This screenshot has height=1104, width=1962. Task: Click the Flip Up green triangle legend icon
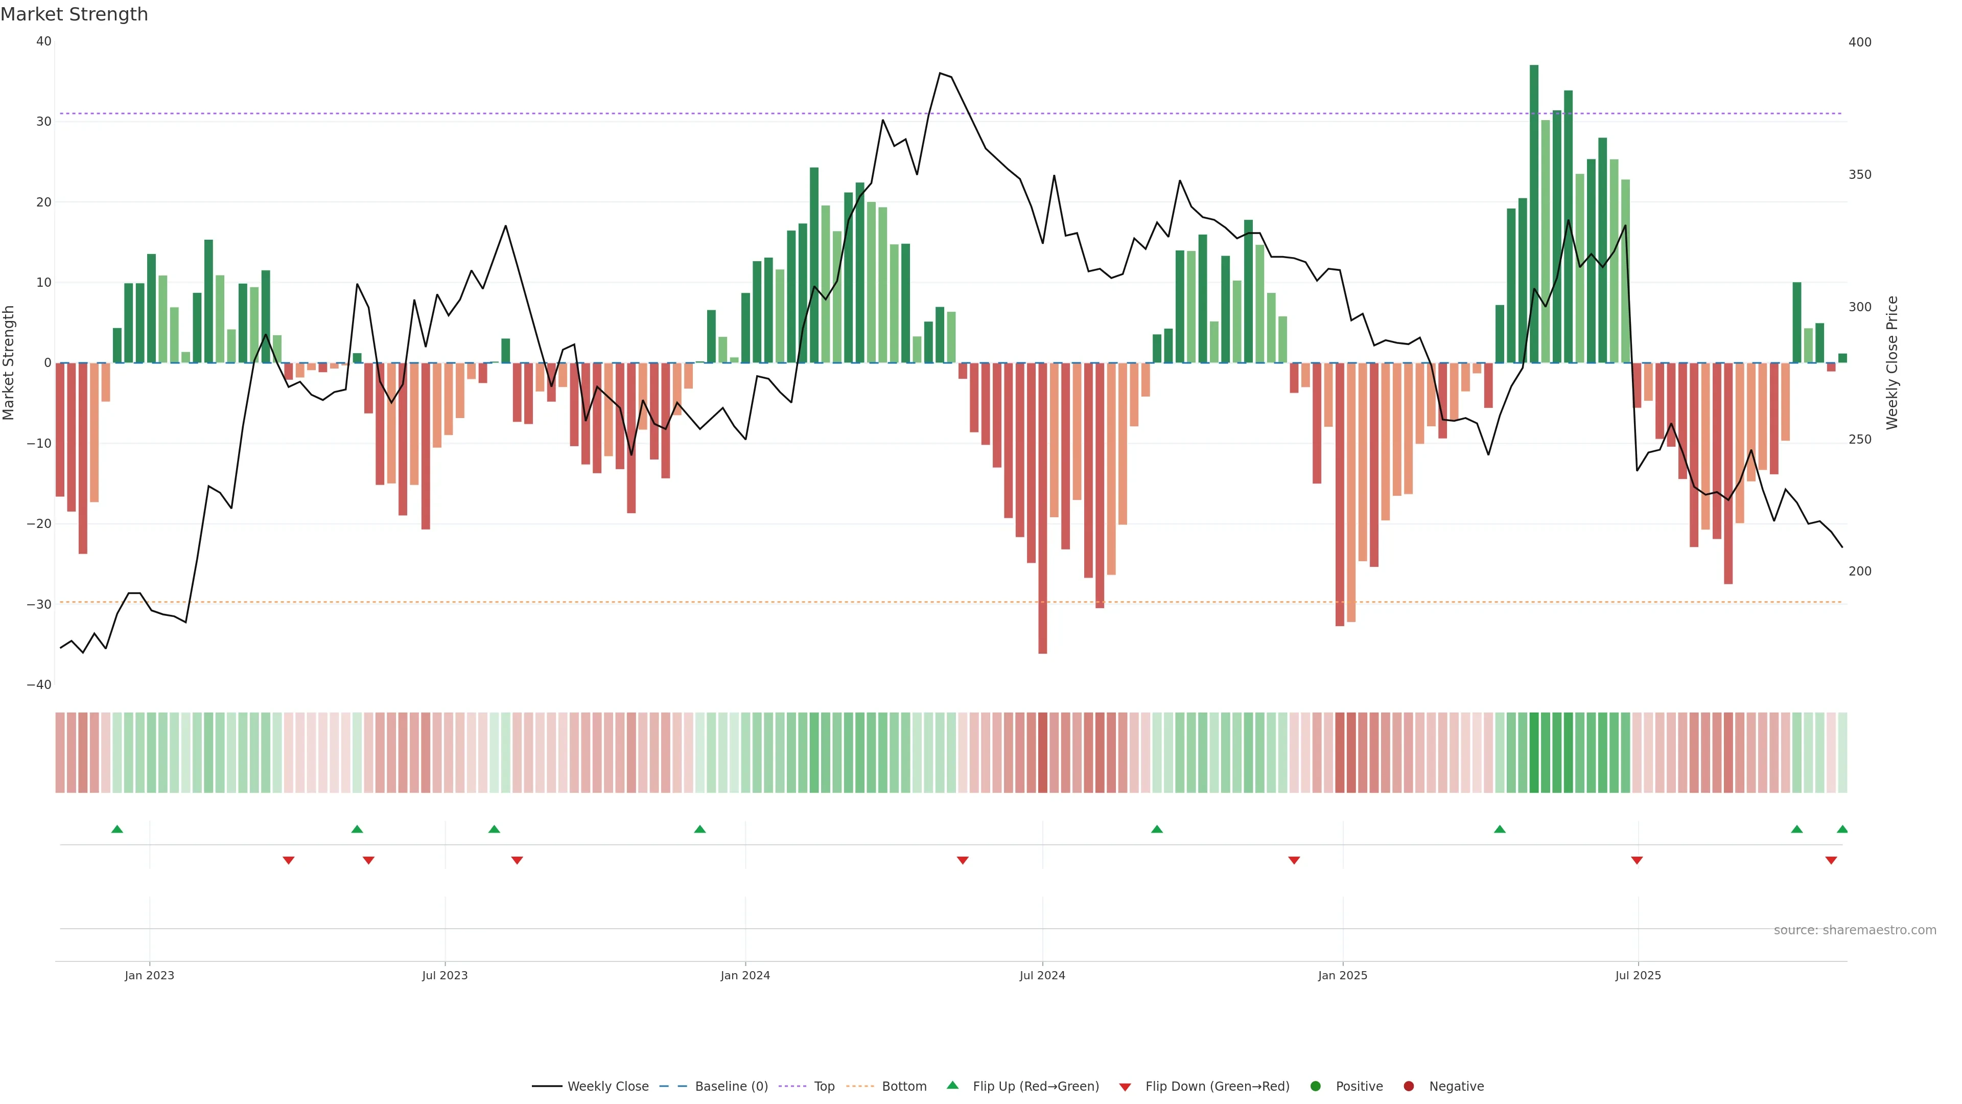[x=952, y=1085]
